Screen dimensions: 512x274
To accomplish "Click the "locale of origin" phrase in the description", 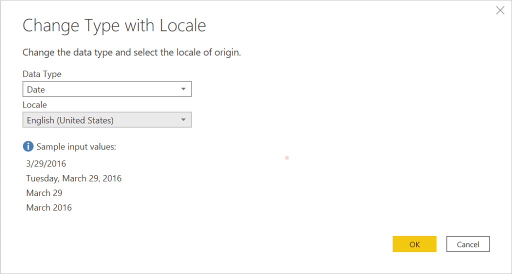I will (x=212, y=52).
